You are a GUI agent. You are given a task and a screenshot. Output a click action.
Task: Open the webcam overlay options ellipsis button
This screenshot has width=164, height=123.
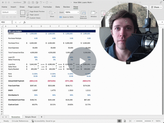click(x=128, y=62)
